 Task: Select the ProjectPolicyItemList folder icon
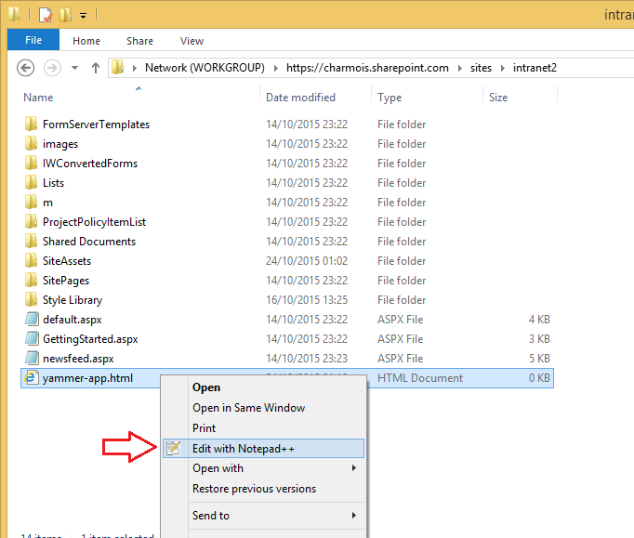31,221
